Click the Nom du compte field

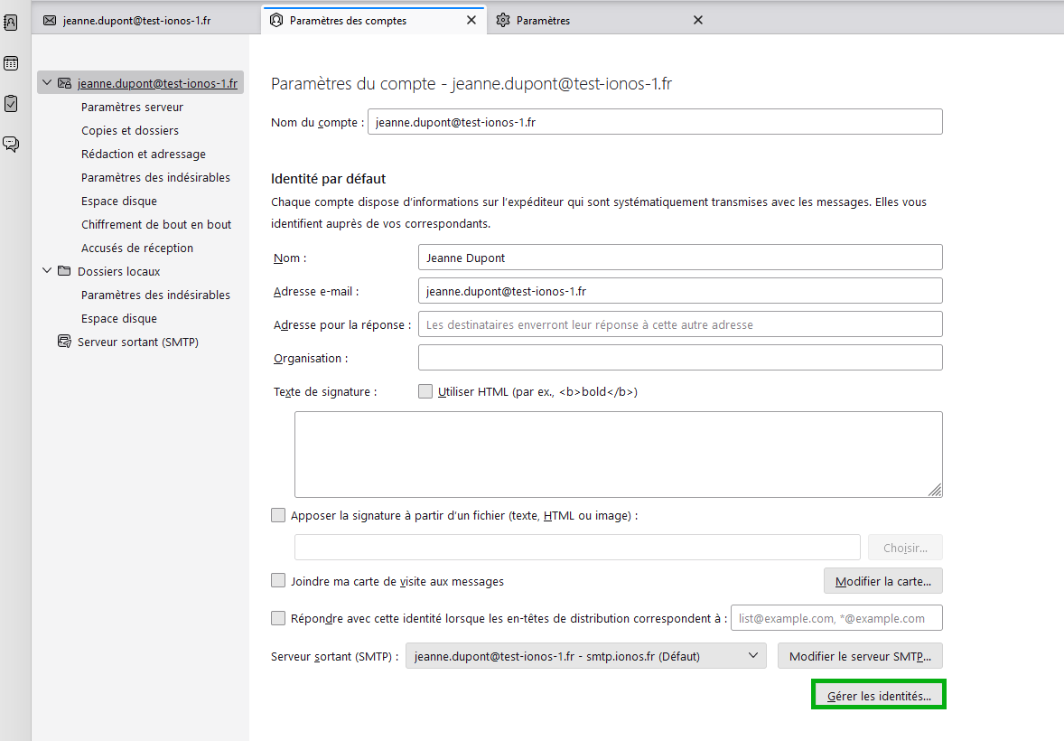[x=655, y=122]
